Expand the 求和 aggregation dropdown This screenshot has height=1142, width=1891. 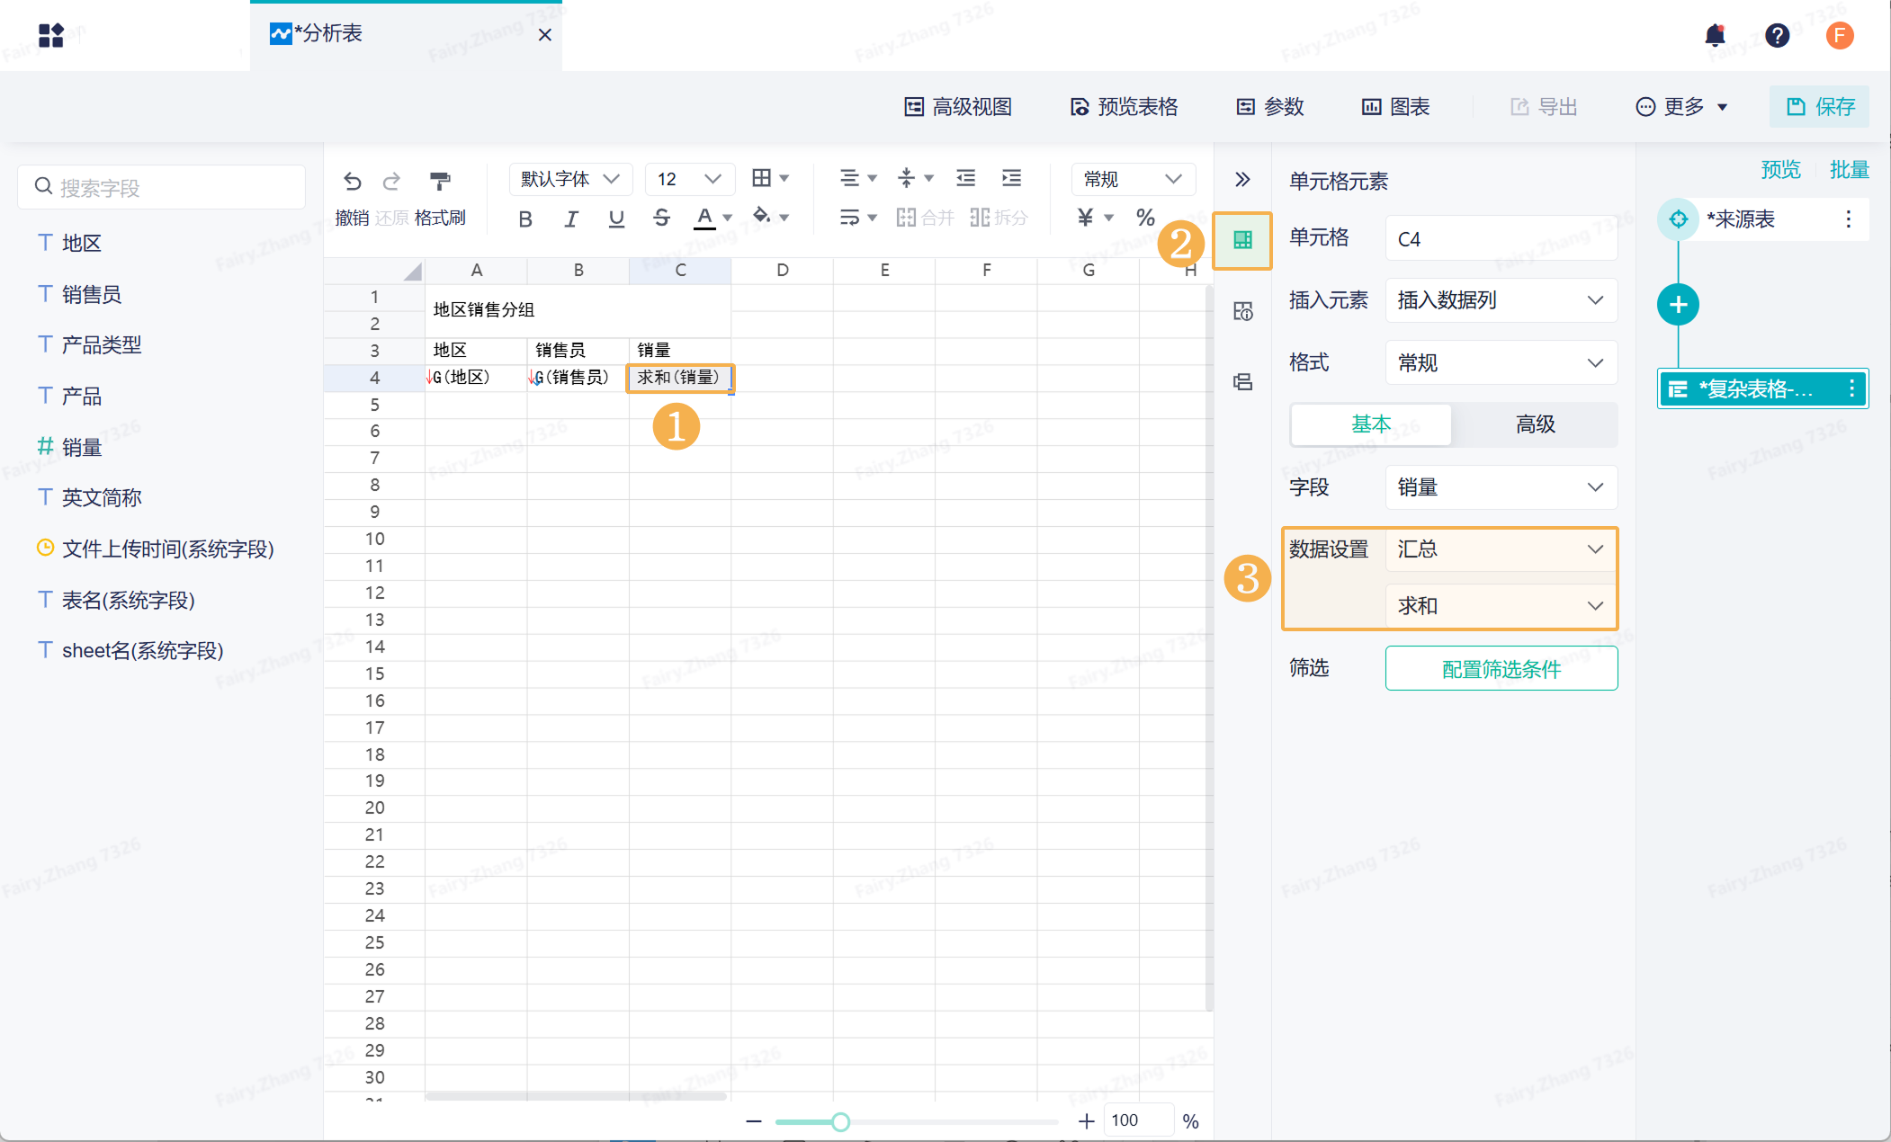(1501, 606)
